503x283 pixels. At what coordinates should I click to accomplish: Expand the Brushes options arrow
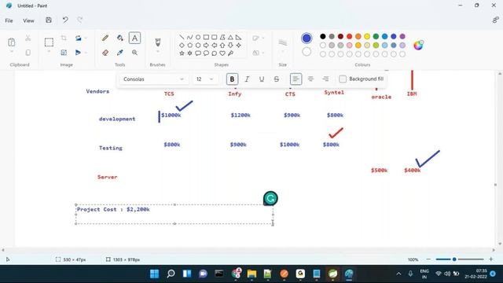157,52
